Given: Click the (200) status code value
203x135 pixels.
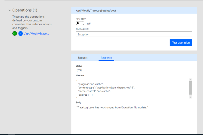Looking at the screenshot, I should (x=79, y=70).
